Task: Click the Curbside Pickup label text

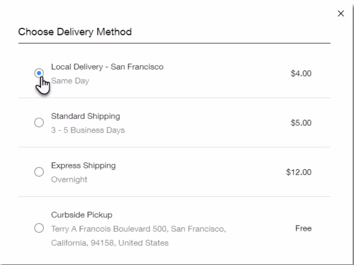Action: (x=82, y=215)
